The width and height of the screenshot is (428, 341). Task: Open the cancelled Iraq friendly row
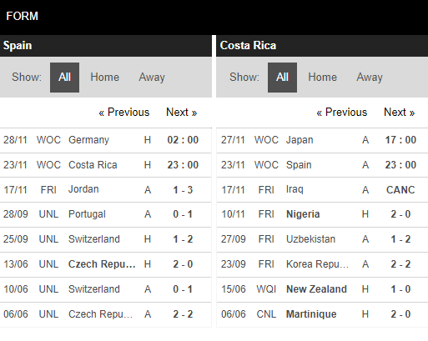tap(322, 190)
